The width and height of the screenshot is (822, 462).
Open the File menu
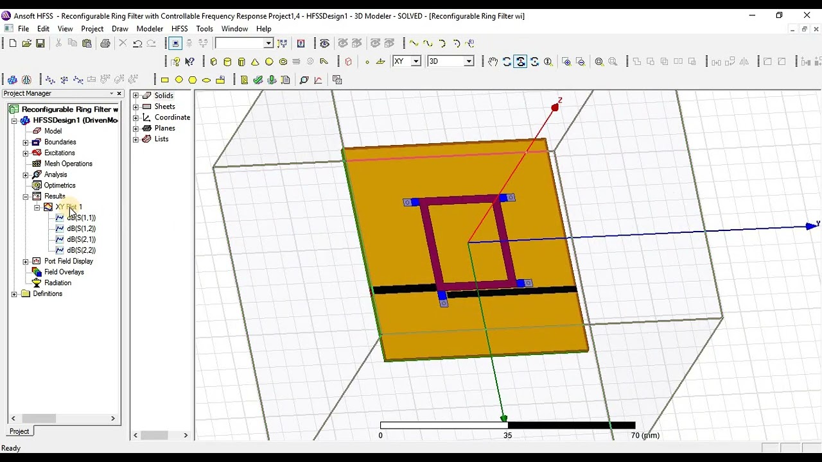[23, 29]
